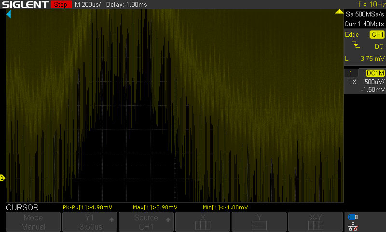Click the f < 10Hz frequency counter
This screenshot has width=386, height=232.
pyautogui.click(x=372, y=4)
